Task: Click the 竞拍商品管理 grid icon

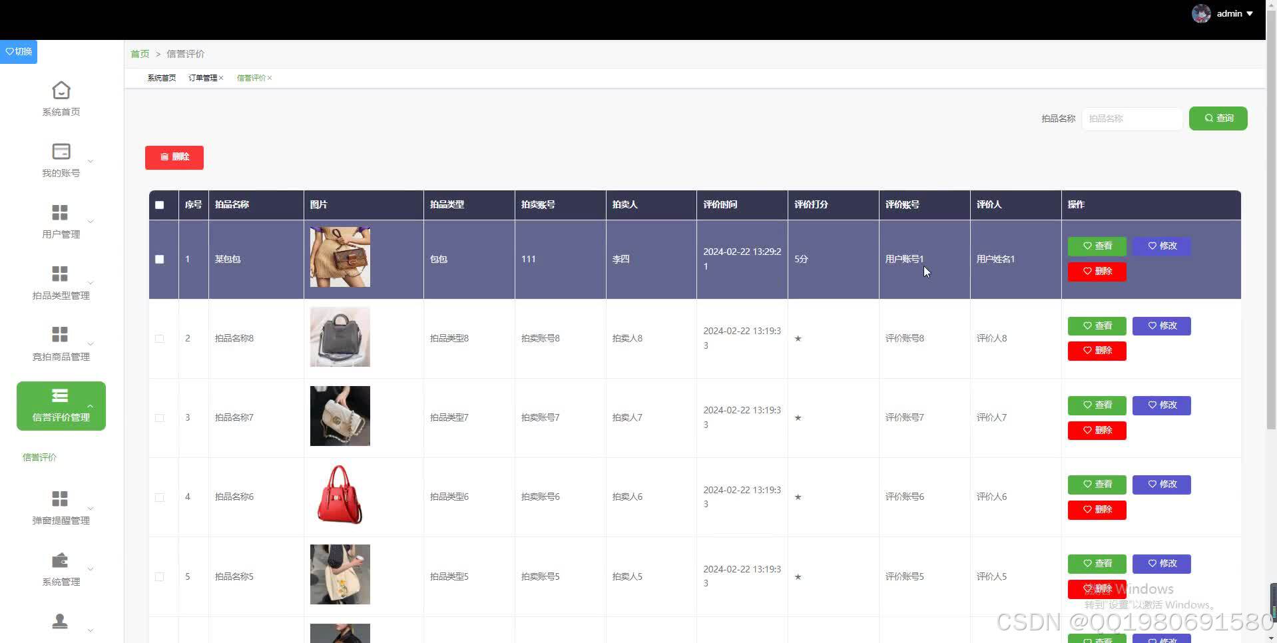Action: pyautogui.click(x=60, y=334)
